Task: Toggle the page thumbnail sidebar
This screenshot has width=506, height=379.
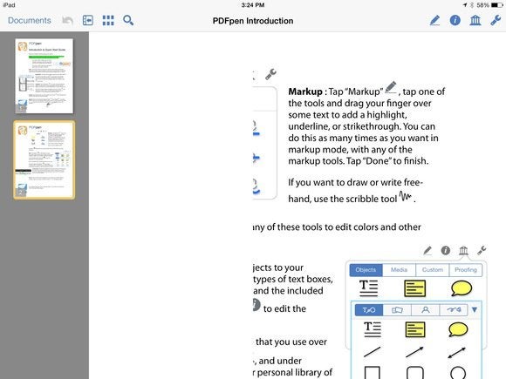Action: [x=88, y=20]
